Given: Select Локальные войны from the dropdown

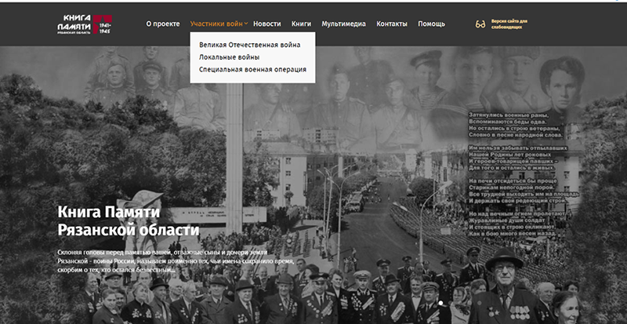Looking at the screenshot, I should [229, 57].
